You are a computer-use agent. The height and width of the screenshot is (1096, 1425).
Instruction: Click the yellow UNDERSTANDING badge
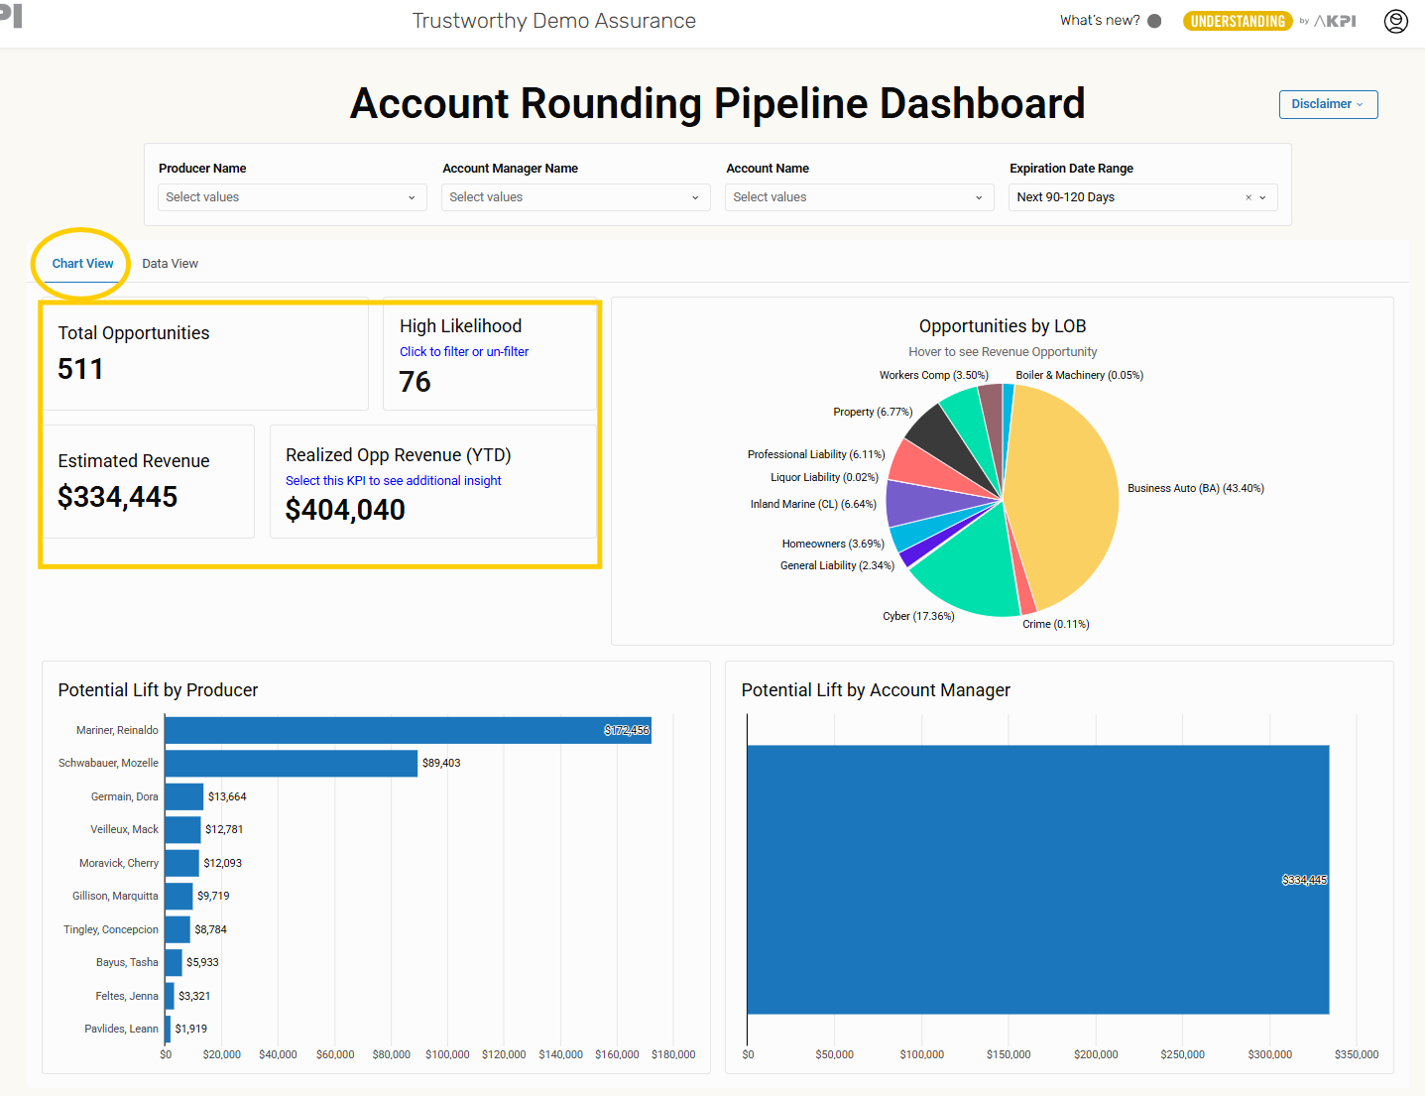click(1237, 21)
